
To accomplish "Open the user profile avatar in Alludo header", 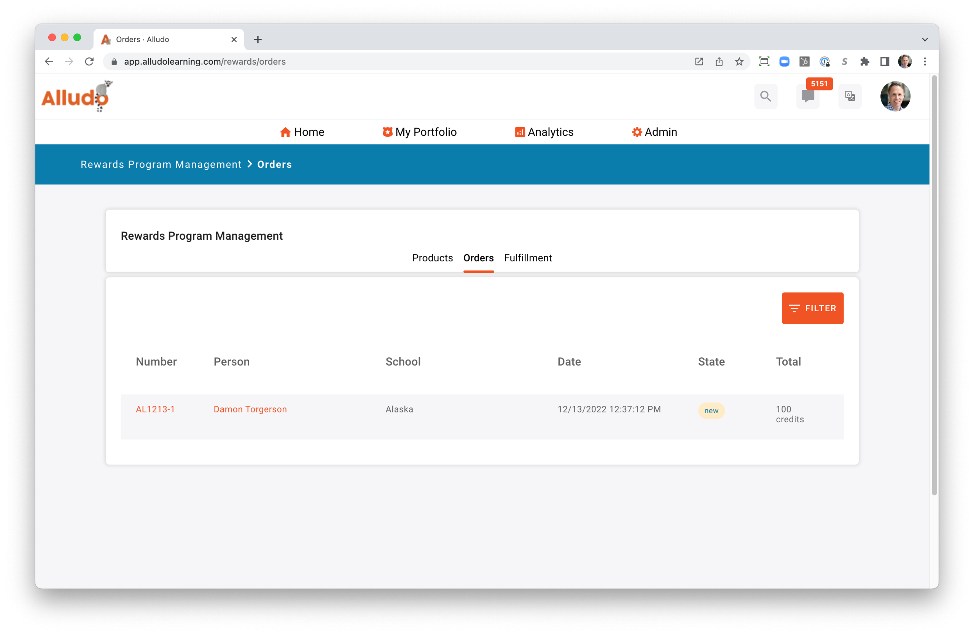I will coord(895,96).
